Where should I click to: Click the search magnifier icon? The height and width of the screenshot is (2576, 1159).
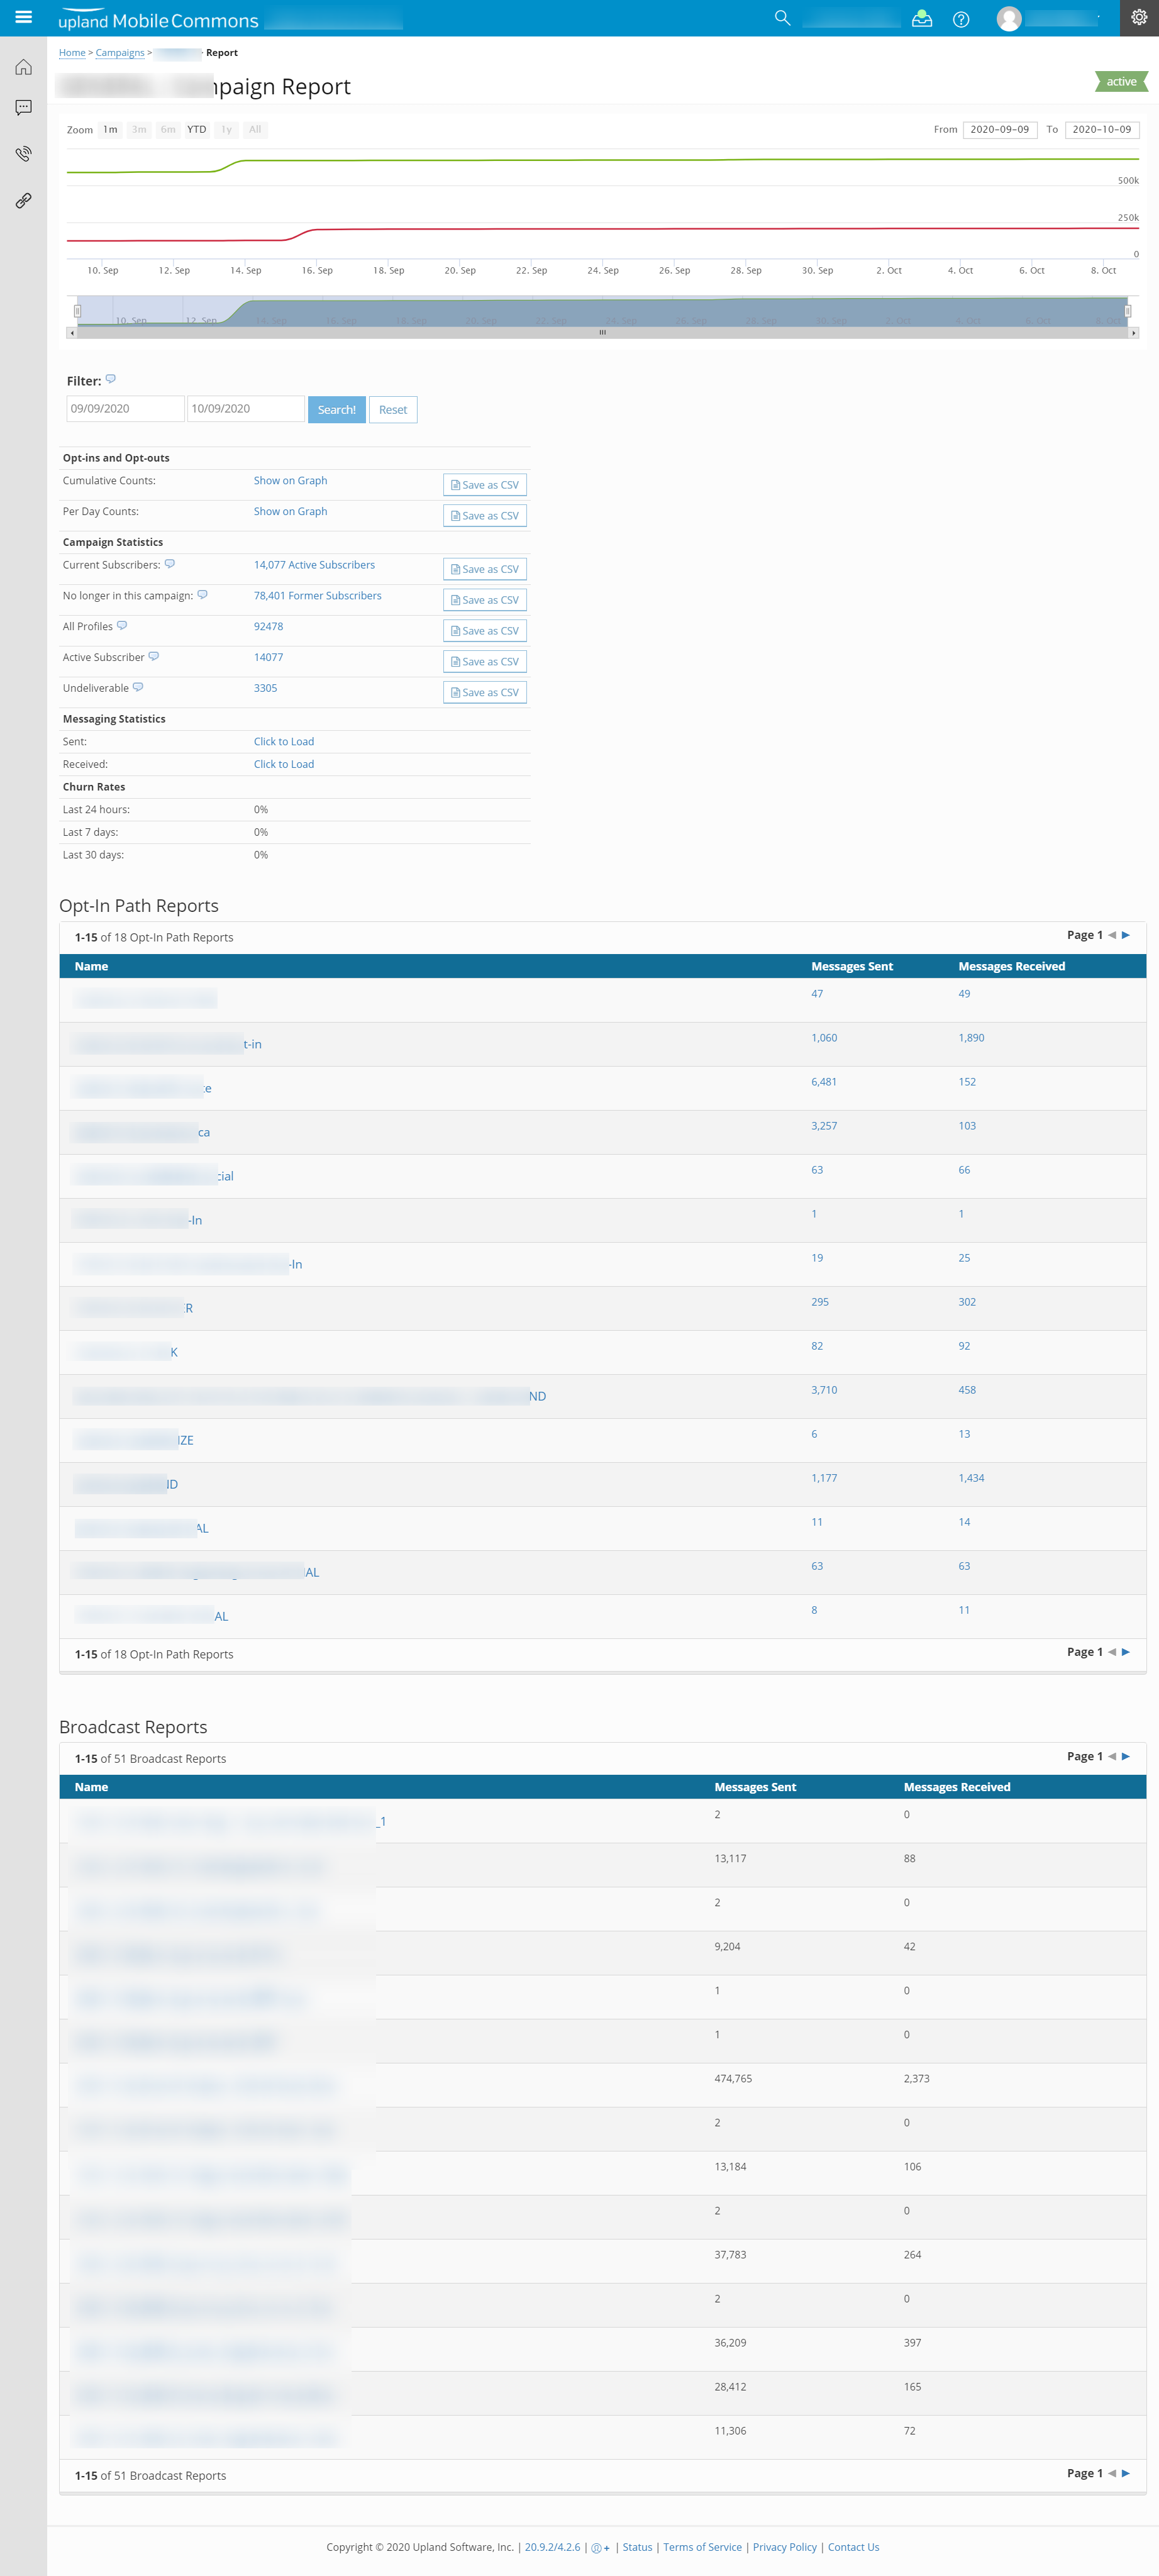(x=782, y=18)
